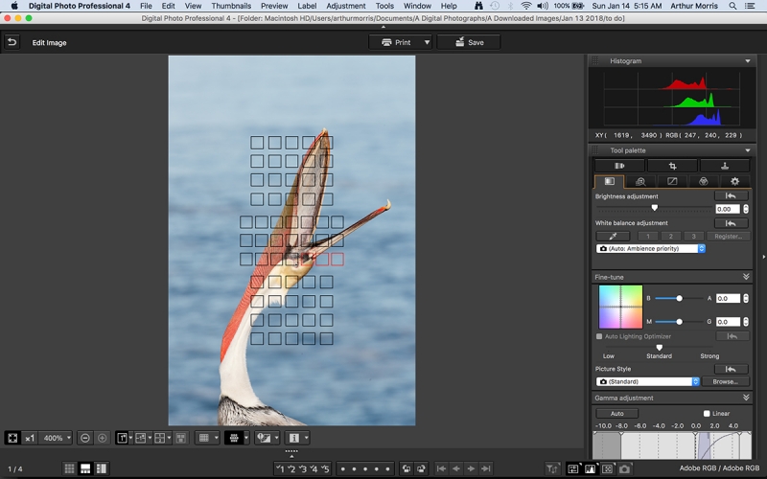The width and height of the screenshot is (767, 479).
Task: Reset the Brightness adjustment with its revert button
Action: click(x=731, y=195)
